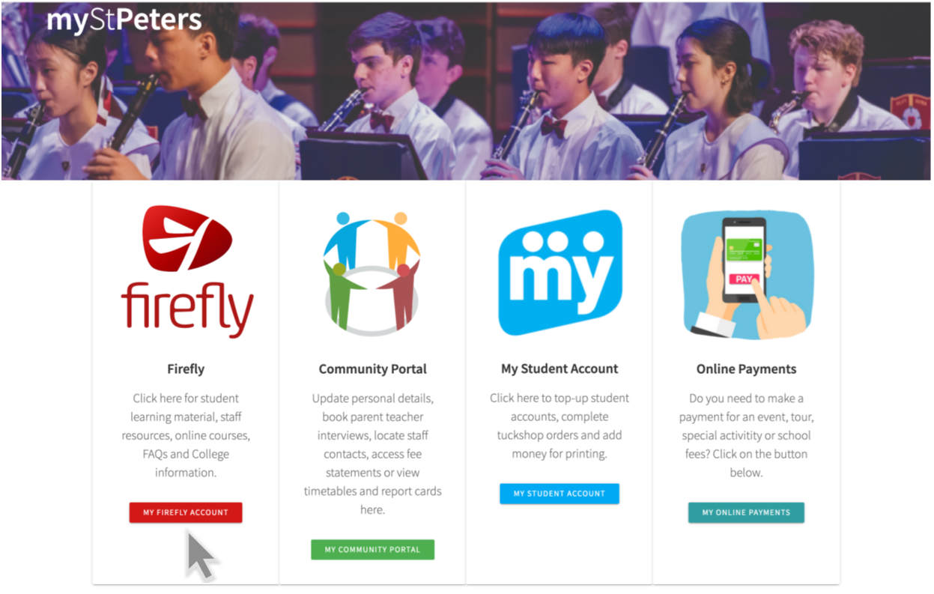This screenshot has height=594, width=934.
Task: Click the tuckshop orders description text
Action: tap(560, 426)
